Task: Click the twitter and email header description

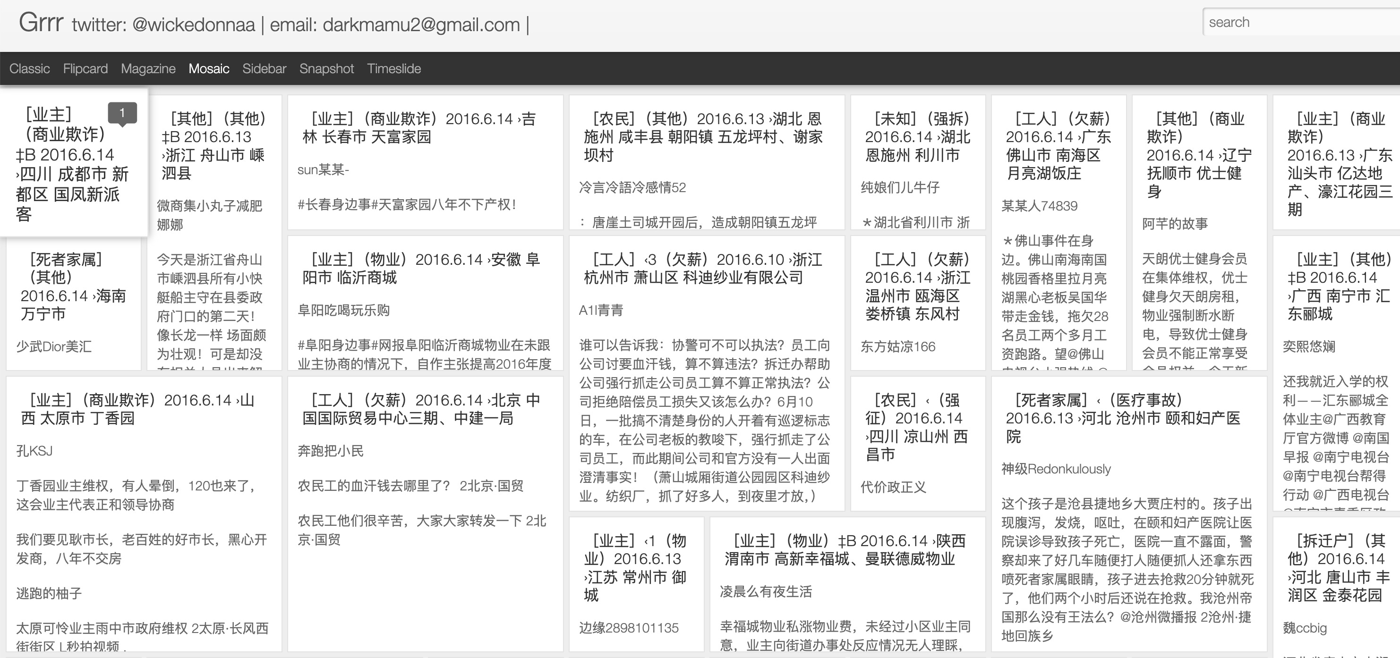Action: point(300,25)
